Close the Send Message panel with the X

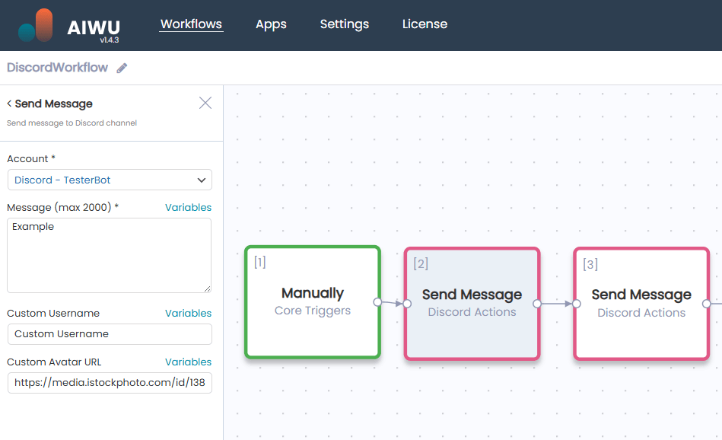[x=205, y=103]
